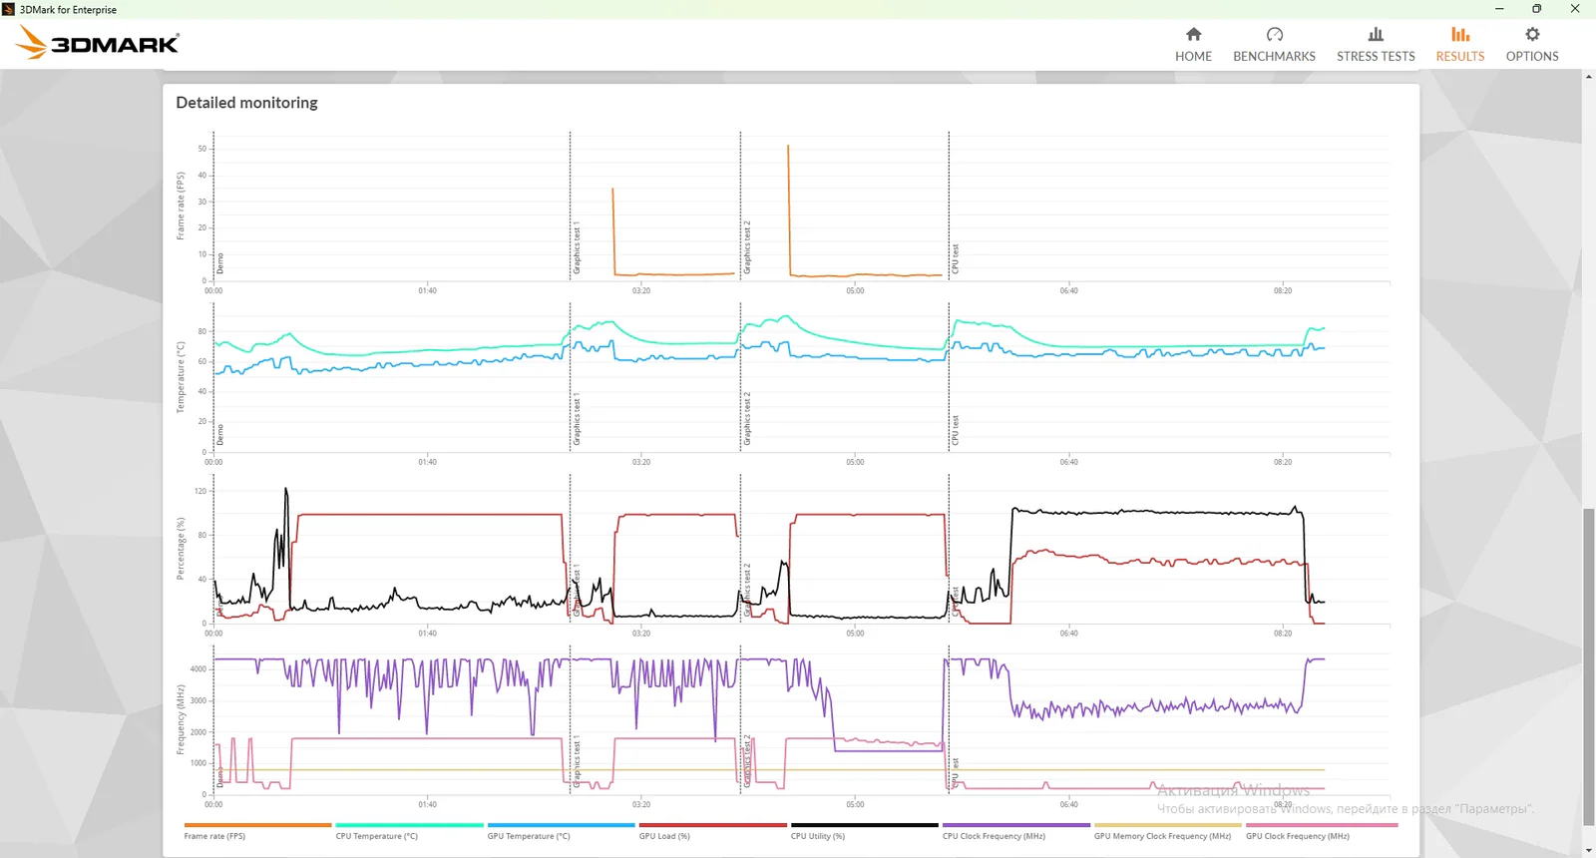Click Demo marker in the temperature chart

click(220, 435)
